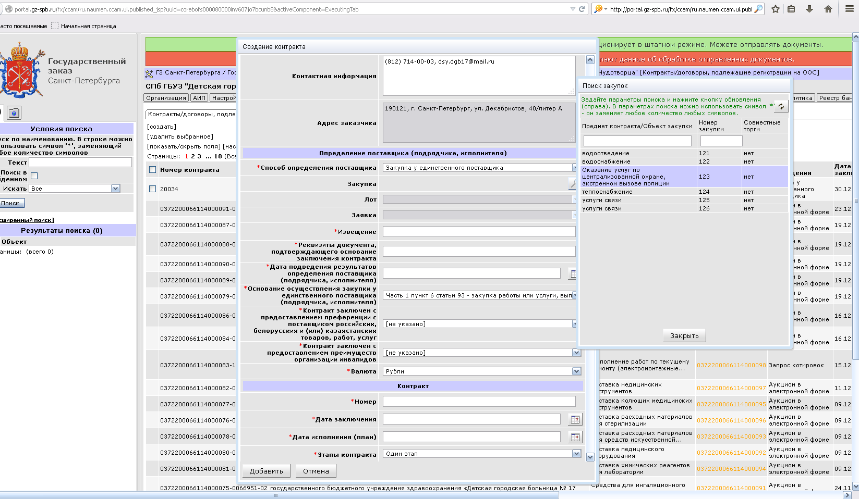859x499 pixels.
Task: Select теплоснабжение row 124
Action: pos(684,192)
